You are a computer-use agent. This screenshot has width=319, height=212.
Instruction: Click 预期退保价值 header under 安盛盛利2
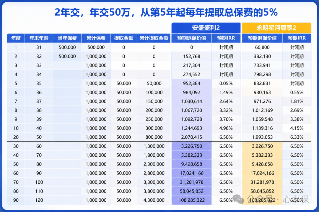click(x=191, y=38)
